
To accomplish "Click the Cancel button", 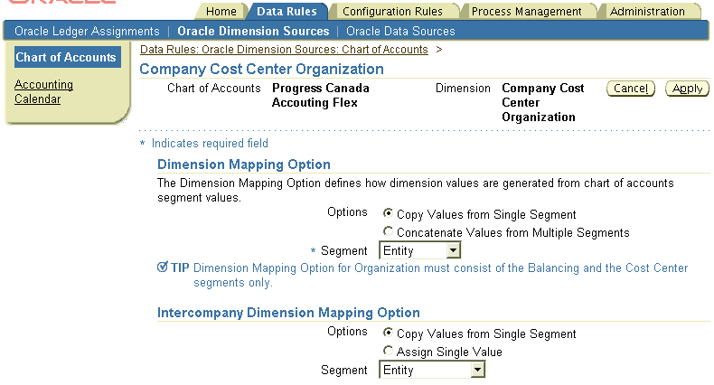I will pyautogui.click(x=631, y=89).
